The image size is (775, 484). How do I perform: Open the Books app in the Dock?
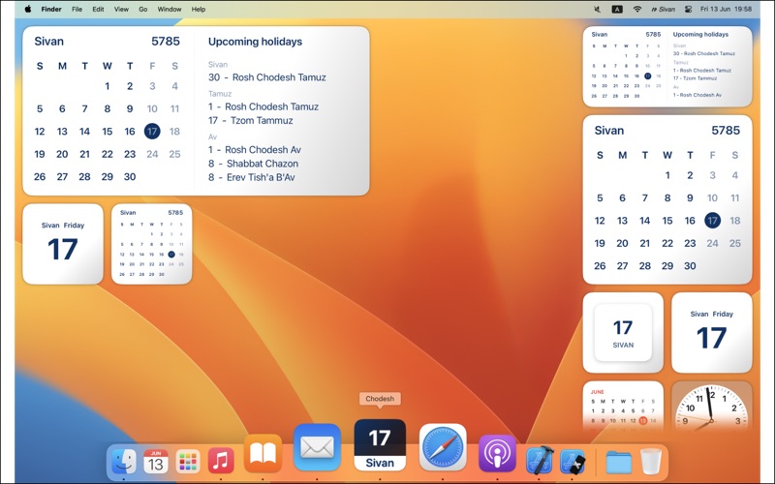[263, 454]
